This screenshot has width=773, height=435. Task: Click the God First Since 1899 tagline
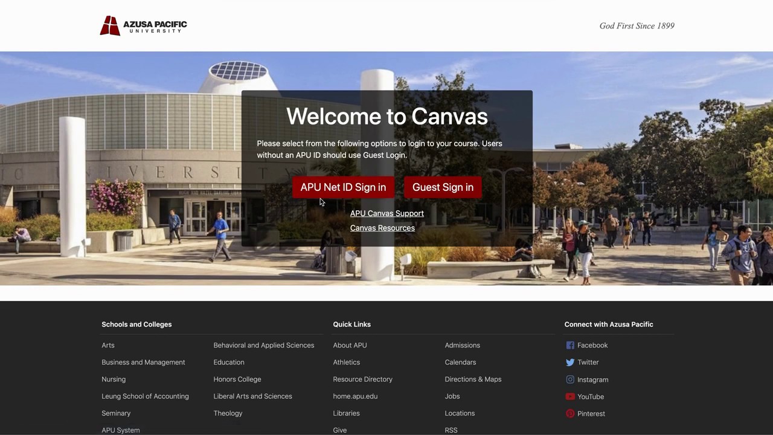pyautogui.click(x=637, y=26)
